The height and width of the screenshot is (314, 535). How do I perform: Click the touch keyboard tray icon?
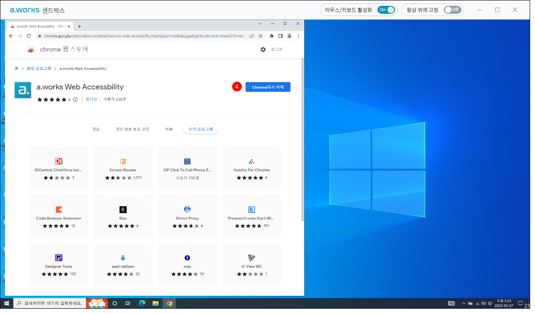[451, 303]
